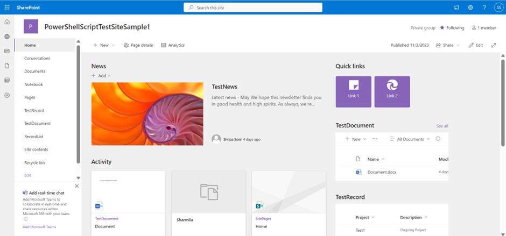This screenshot has width=506, height=236.
Task: Click the Add Microsoft Teams link
Action: [39, 227]
